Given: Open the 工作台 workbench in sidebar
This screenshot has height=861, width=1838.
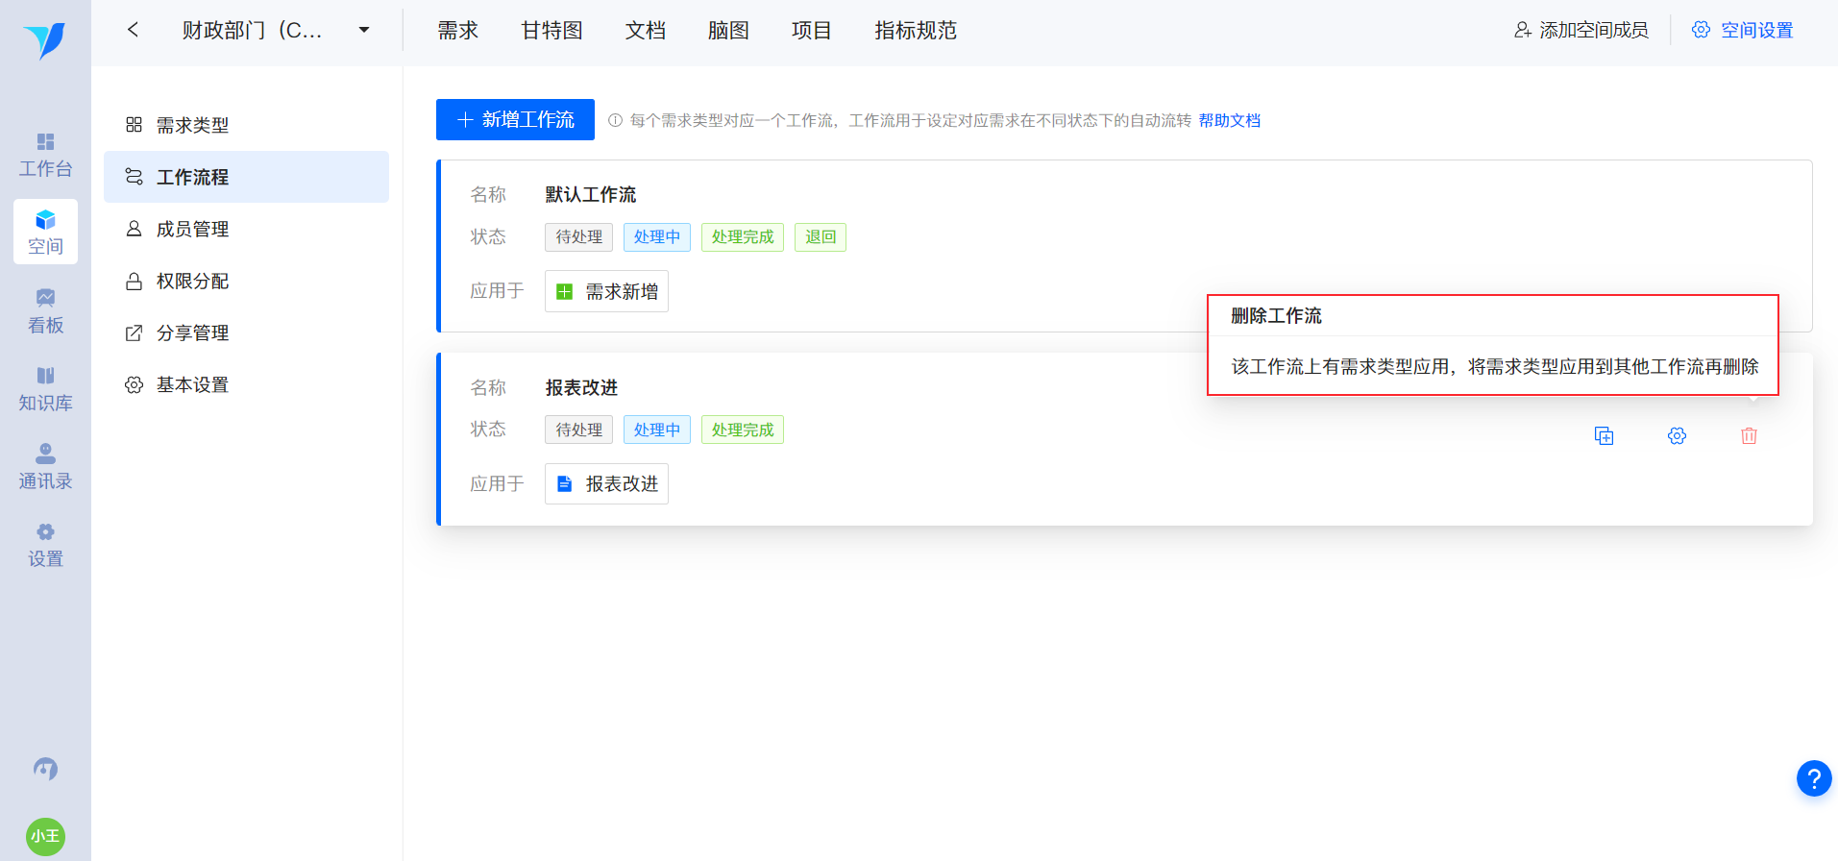Looking at the screenshot, I should [x=45, y=156].
